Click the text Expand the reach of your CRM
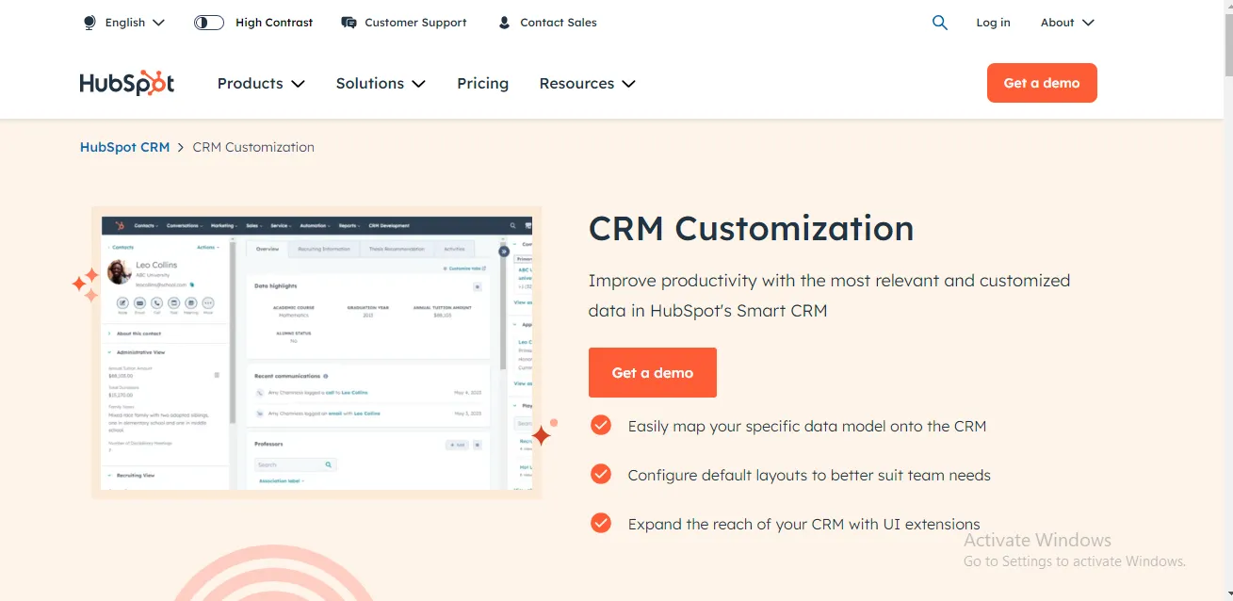 [x=804, y=525]
